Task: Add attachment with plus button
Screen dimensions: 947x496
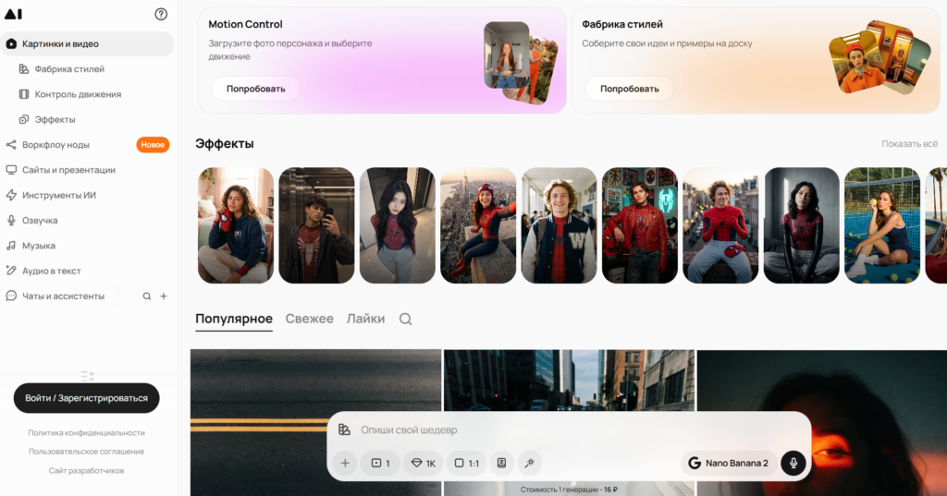Action: tap(345, 464)
